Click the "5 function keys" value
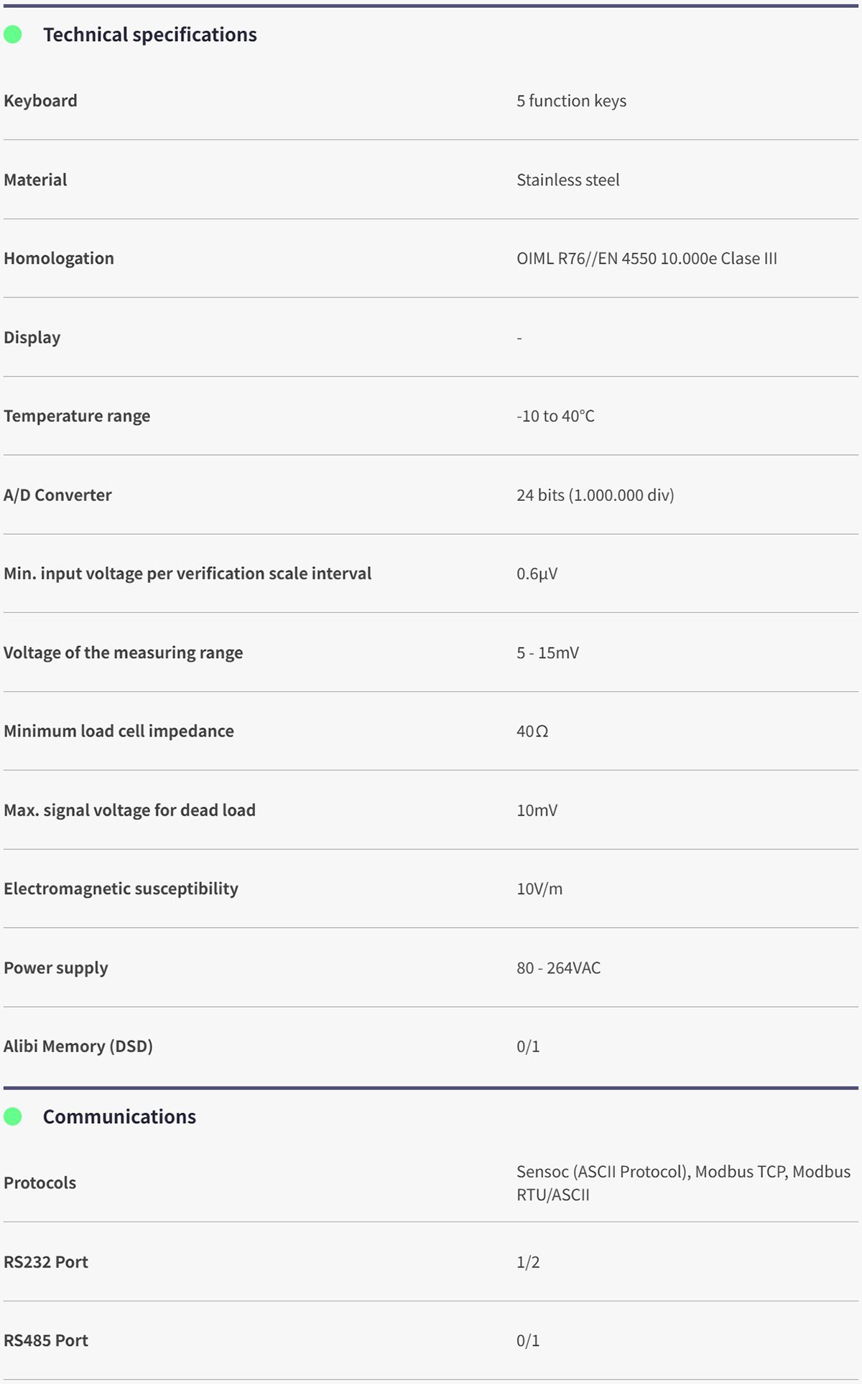862x1384 pixels. coord(571,101)
